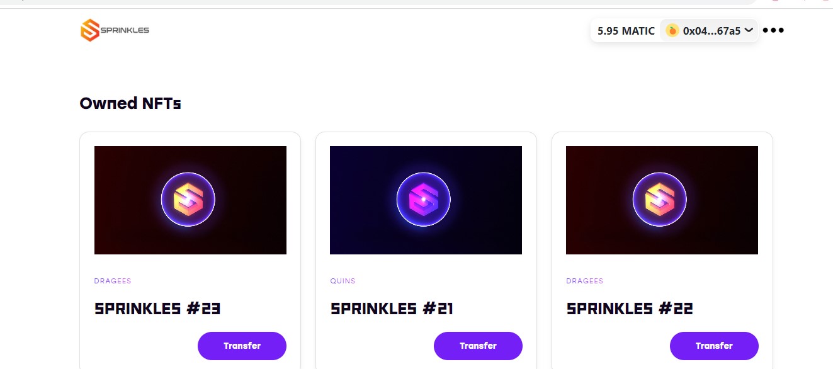Click the Sprinkles #22 NFT image
The width and height of the screenshot is (833, 369).
(662, 200)
